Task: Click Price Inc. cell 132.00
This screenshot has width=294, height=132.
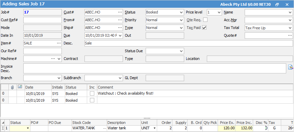Action: click(x=244, y=128)
